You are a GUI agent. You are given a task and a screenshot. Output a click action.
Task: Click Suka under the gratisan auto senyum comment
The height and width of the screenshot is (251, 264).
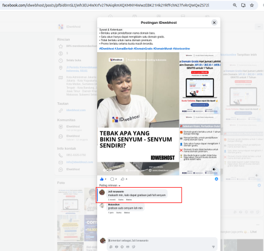click(x=119, y=213)
